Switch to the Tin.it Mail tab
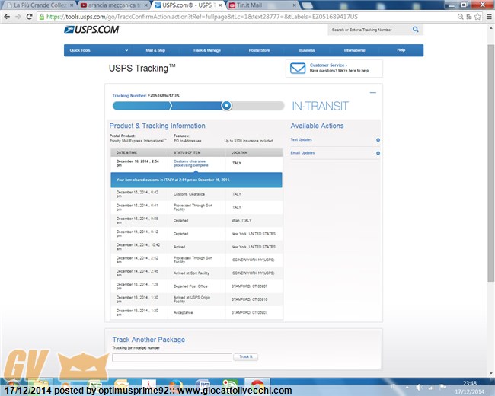The width and height of the screenshot is (495, 396). click(x=261, y=5)
